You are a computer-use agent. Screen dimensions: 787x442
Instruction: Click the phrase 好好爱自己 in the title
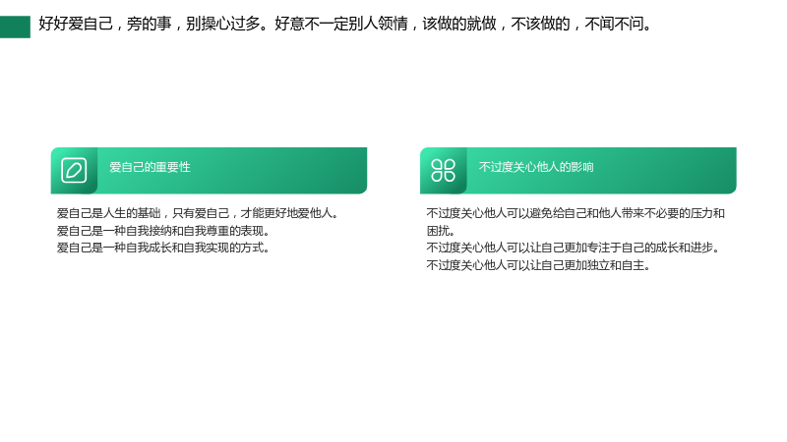[76, 24]
